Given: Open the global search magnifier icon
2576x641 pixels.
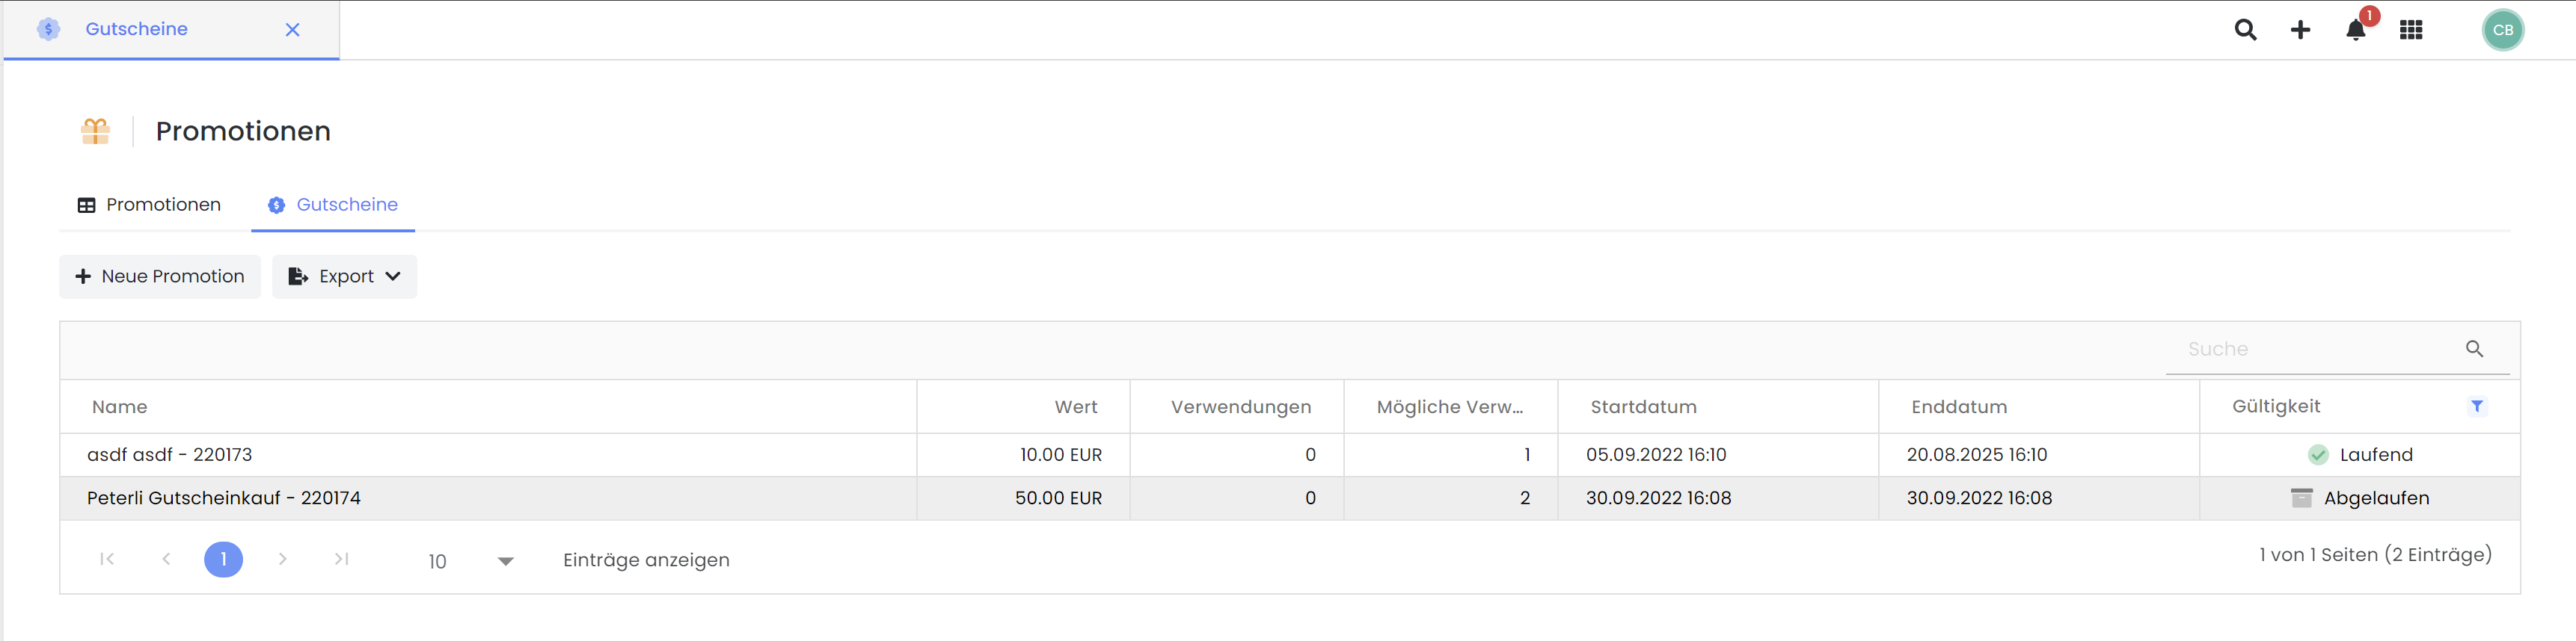Looking at the screenshot, I should (x=2245, y=30).
